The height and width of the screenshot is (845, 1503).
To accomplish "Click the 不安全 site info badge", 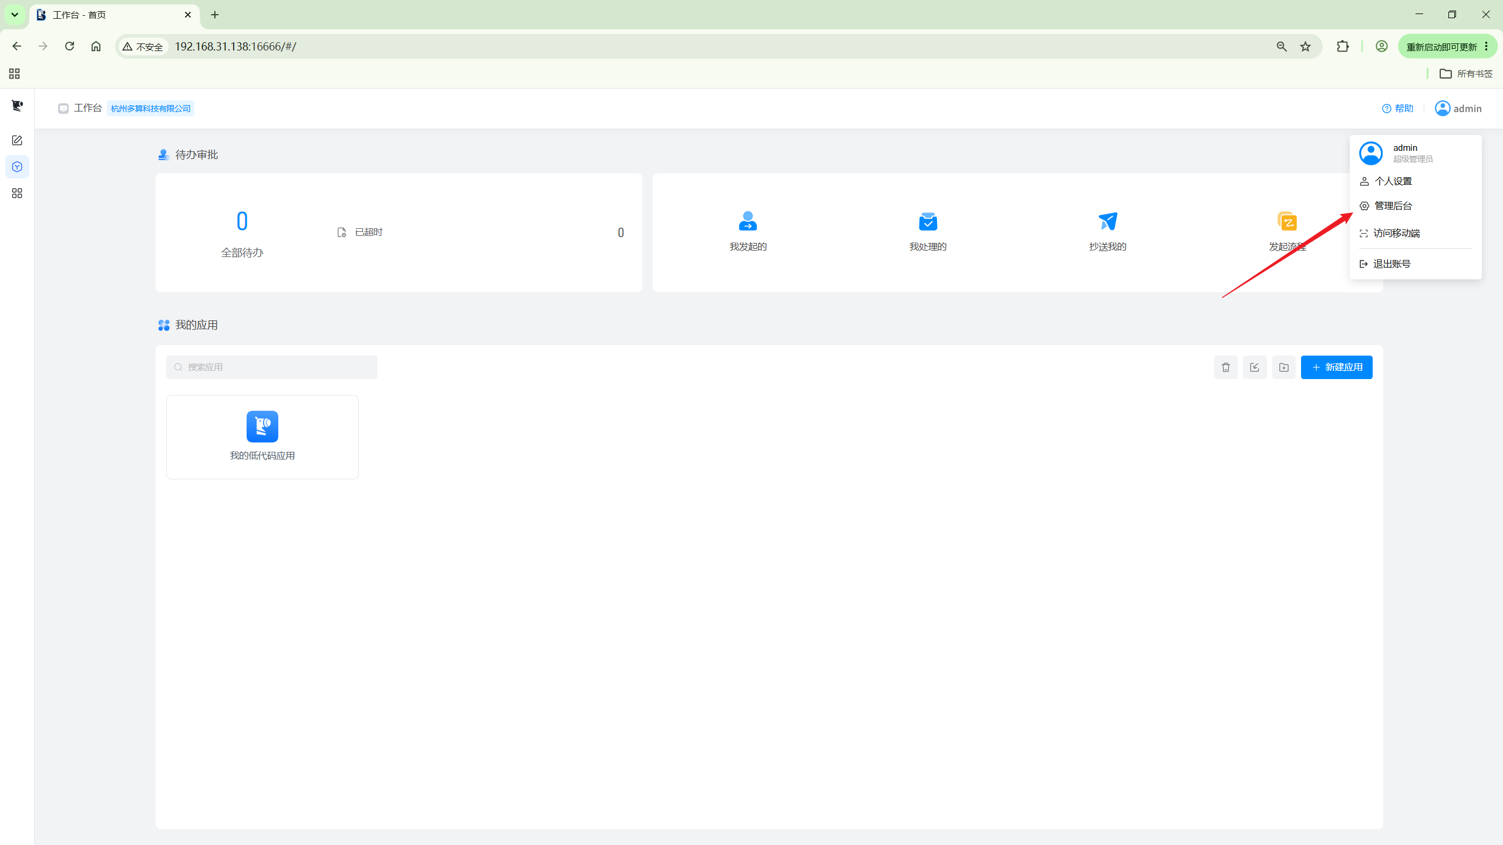I will [143, 46].
